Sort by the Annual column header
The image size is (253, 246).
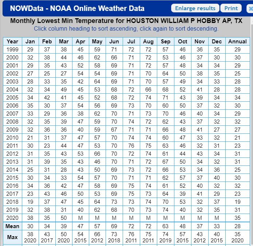pos(237,42)
